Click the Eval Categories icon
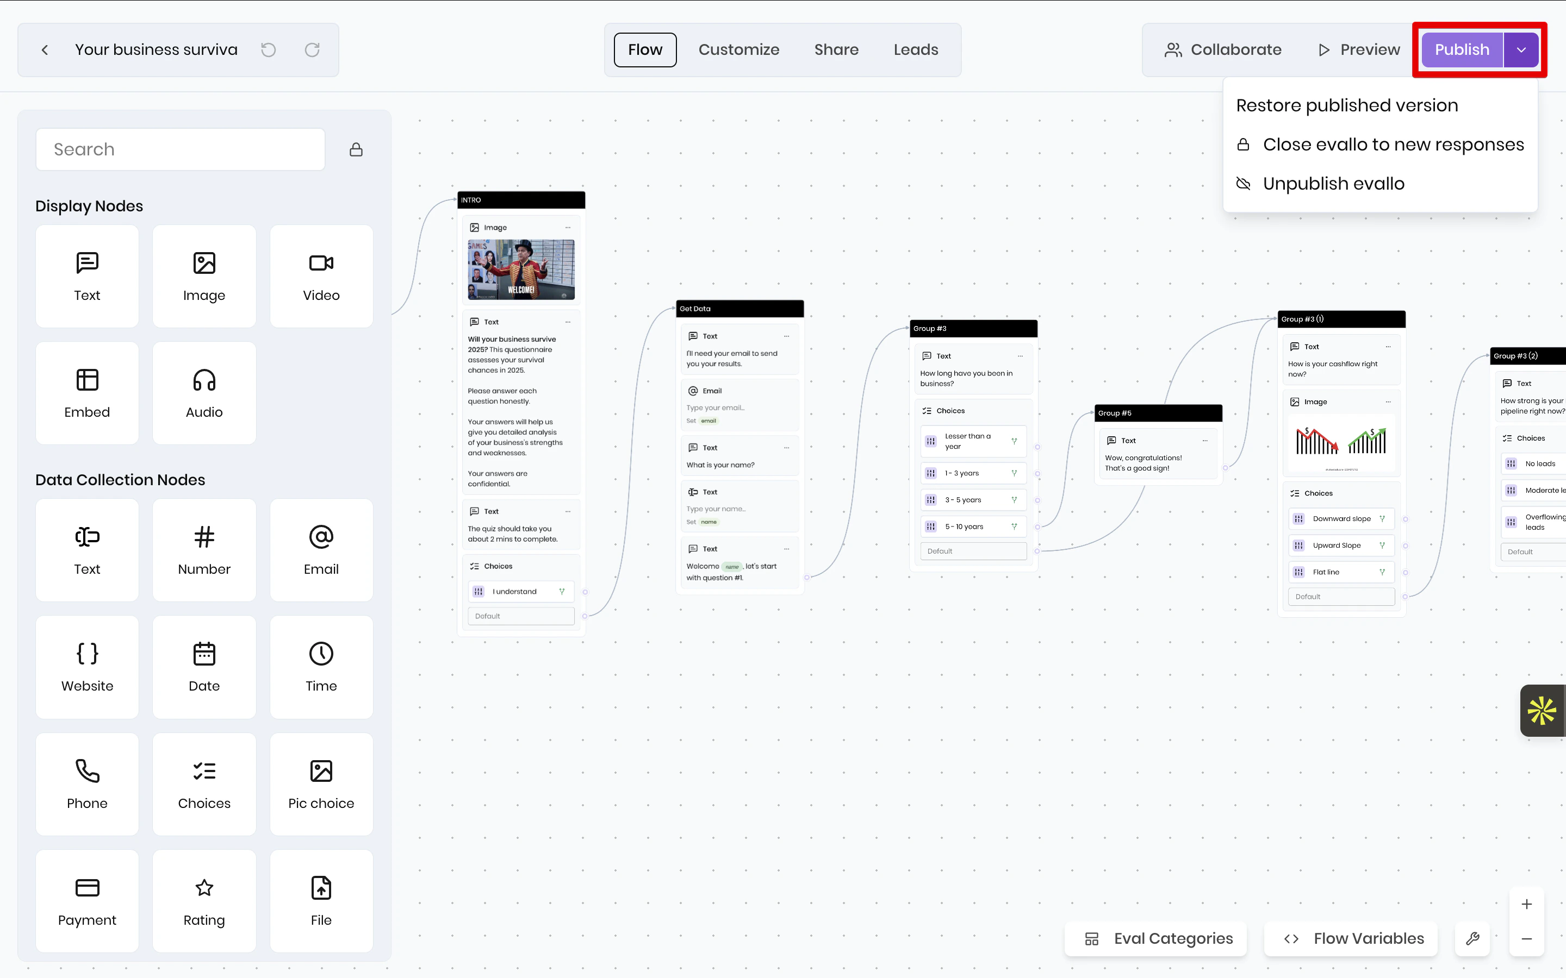The image size is (1566, 978). [1092, 938]
